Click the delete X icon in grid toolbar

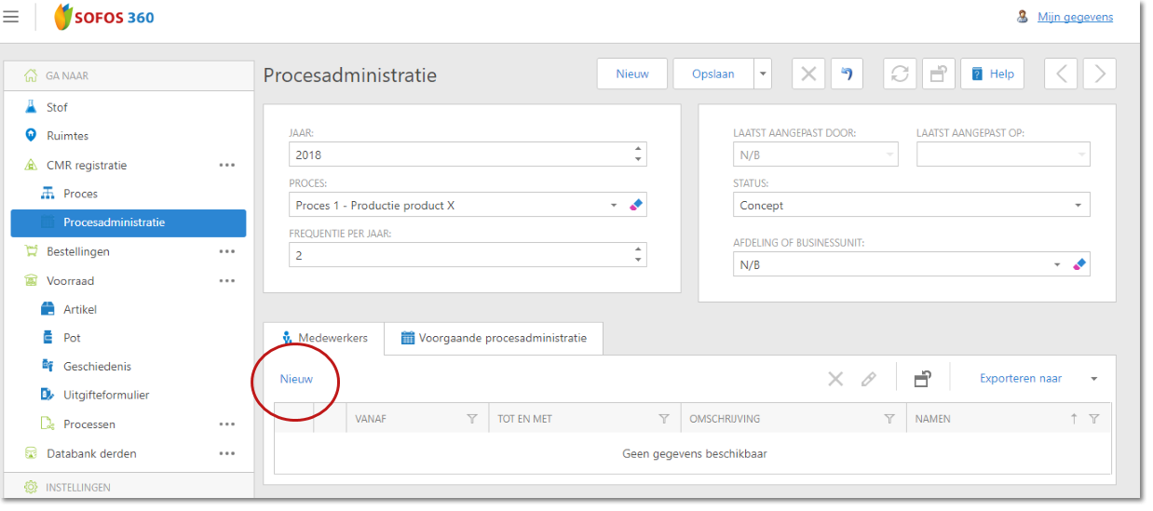point(835,379)
